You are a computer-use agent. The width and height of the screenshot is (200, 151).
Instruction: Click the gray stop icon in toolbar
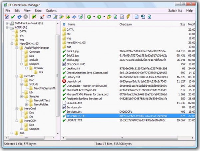click(26, 17)
